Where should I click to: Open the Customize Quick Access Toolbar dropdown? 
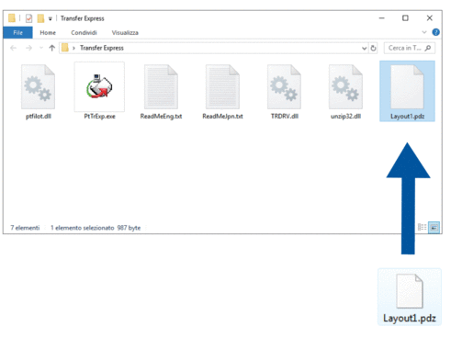(51, 18)
